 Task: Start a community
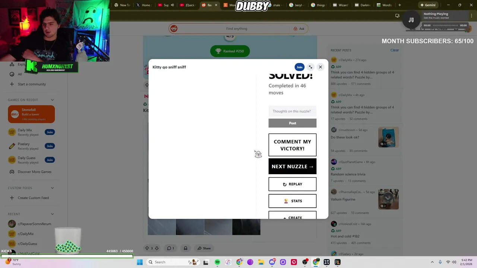coord(28,84)
